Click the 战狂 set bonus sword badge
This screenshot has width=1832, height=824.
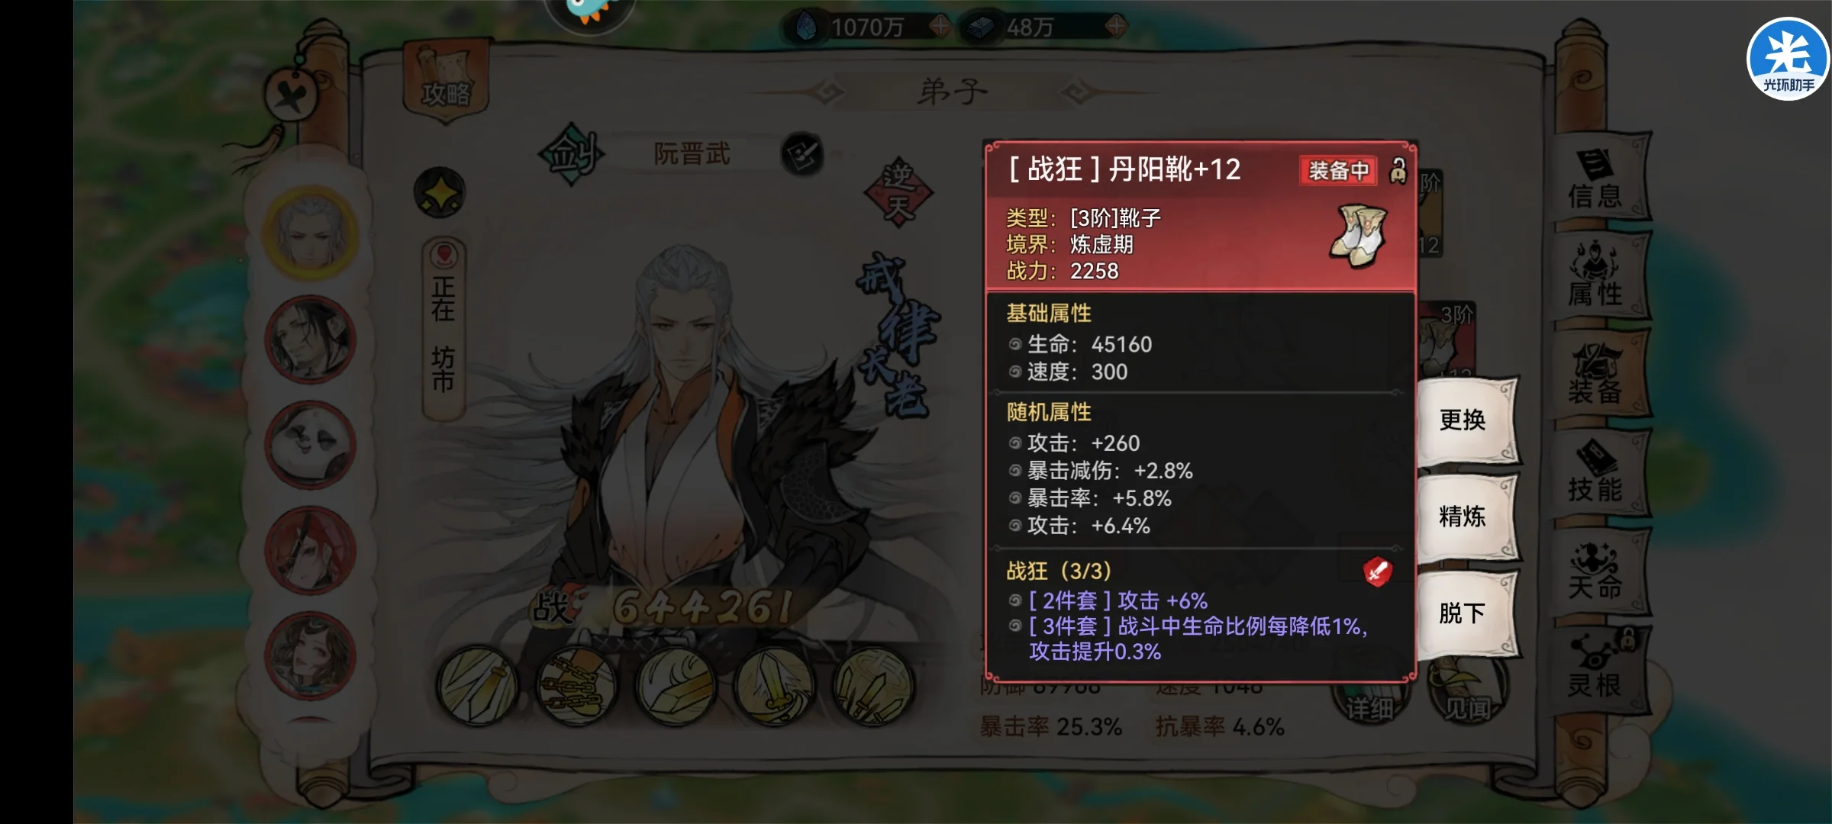(1378, 571)
